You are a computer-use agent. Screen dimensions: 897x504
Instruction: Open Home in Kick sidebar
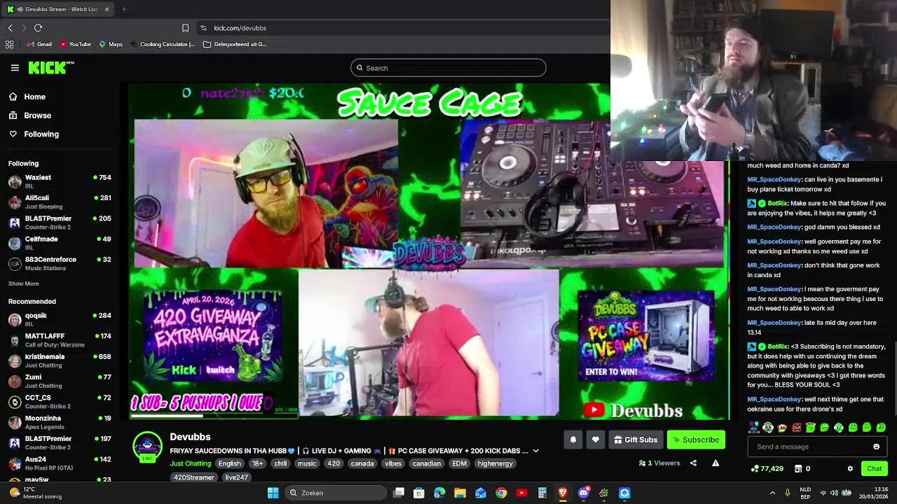(x=27, y=97)
